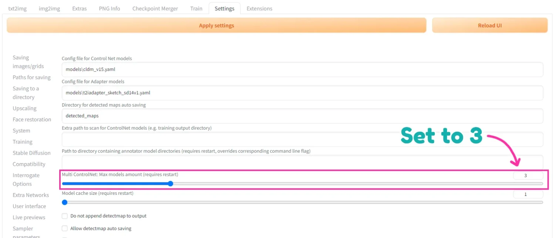555x238 pixels.
Task: Select User interface settings section
Action: (x=29, y=206)
